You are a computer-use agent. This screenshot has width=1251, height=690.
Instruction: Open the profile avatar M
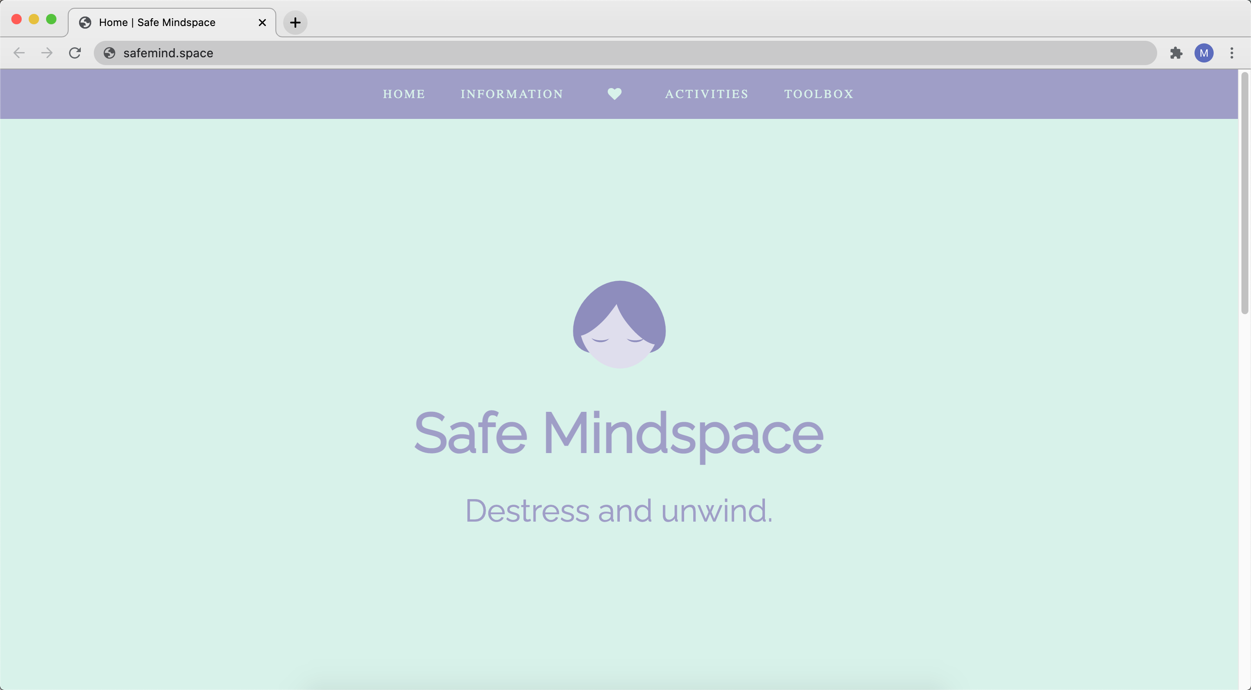point(1203,53)
